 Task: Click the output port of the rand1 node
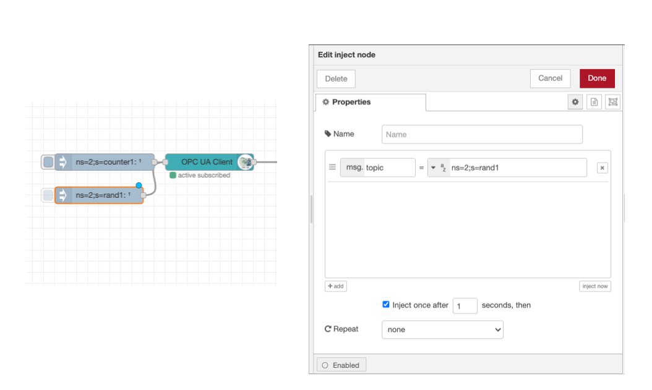pyautogui.click(x=143, y=195)
